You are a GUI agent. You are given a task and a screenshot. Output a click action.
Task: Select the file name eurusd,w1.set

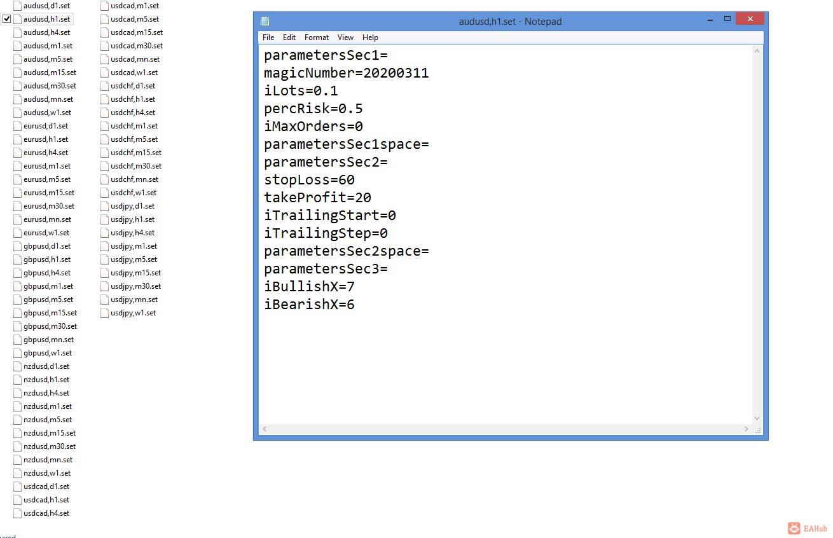(46, 233)
